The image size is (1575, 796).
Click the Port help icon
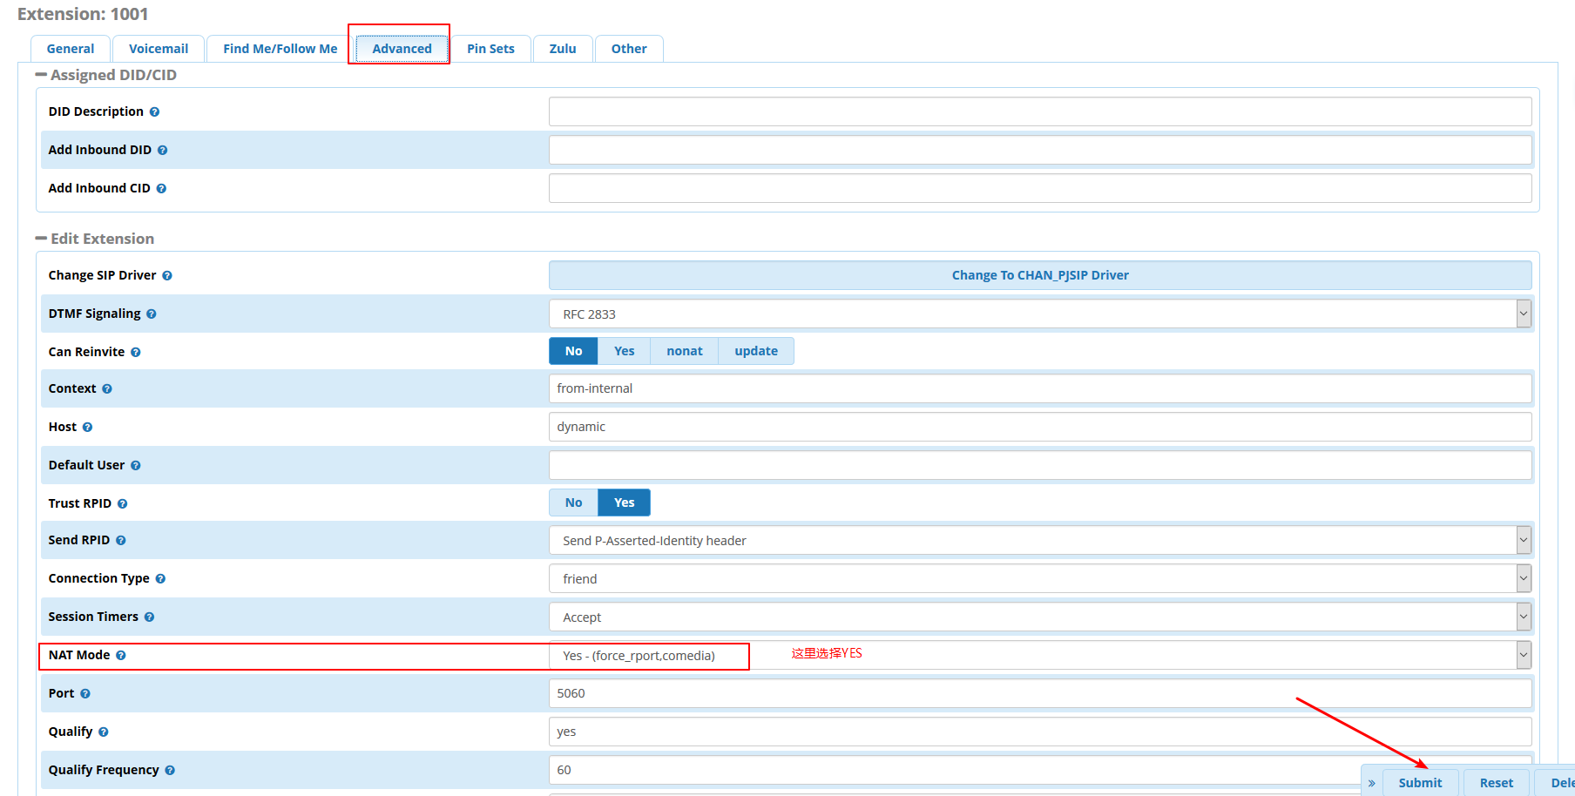pyautogui.click(x=85, y=694)
